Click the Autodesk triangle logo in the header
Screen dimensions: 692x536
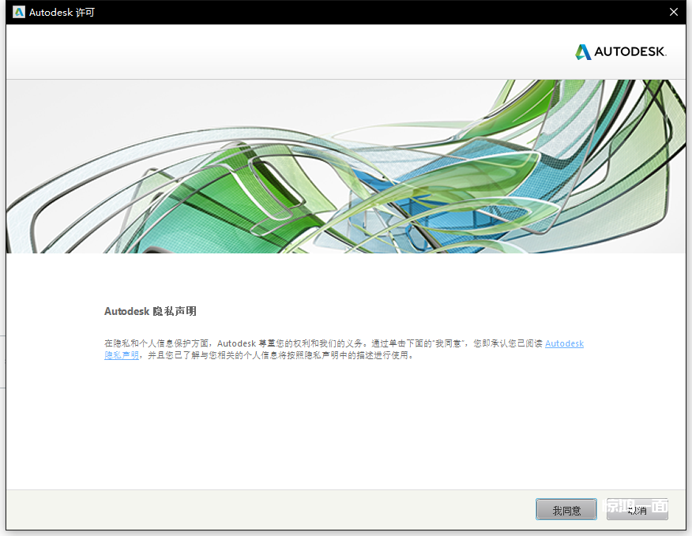click(583, 52)
